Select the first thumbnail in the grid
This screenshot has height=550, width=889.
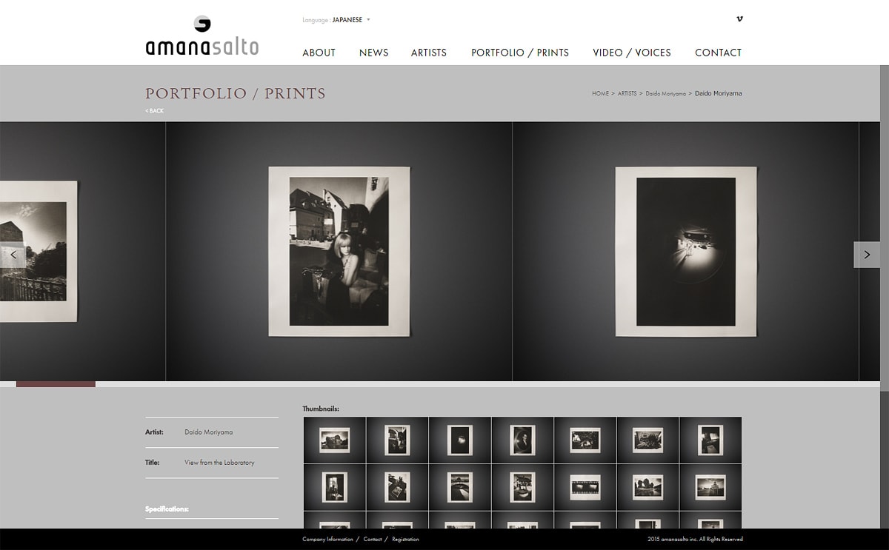[334, 440]
